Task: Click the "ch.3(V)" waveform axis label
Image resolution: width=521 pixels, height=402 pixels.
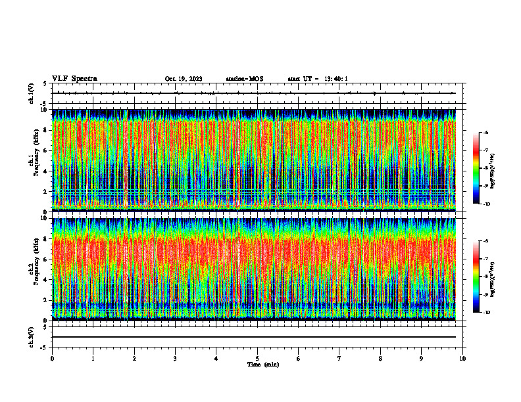Action: (32, 337)
